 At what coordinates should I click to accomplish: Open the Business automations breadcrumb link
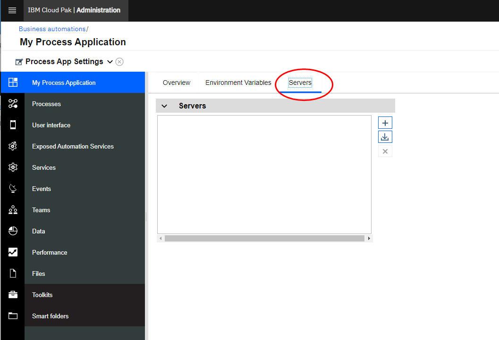51,29
